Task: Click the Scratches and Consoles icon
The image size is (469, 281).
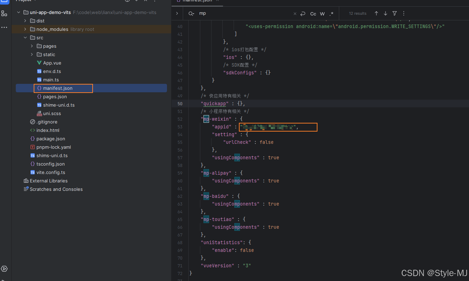Action: (x=26, y=189)
